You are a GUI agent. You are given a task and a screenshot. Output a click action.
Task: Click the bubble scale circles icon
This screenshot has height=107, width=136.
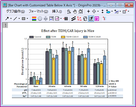[x=40, y=19]
